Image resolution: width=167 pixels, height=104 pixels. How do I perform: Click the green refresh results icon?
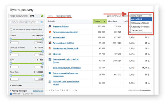point(42,16)
